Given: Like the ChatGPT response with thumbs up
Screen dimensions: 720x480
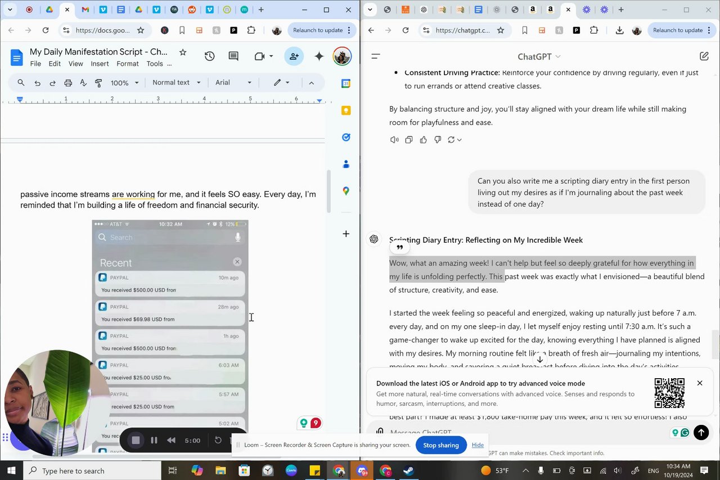Looking at the screenshot, I should point(423,140).
